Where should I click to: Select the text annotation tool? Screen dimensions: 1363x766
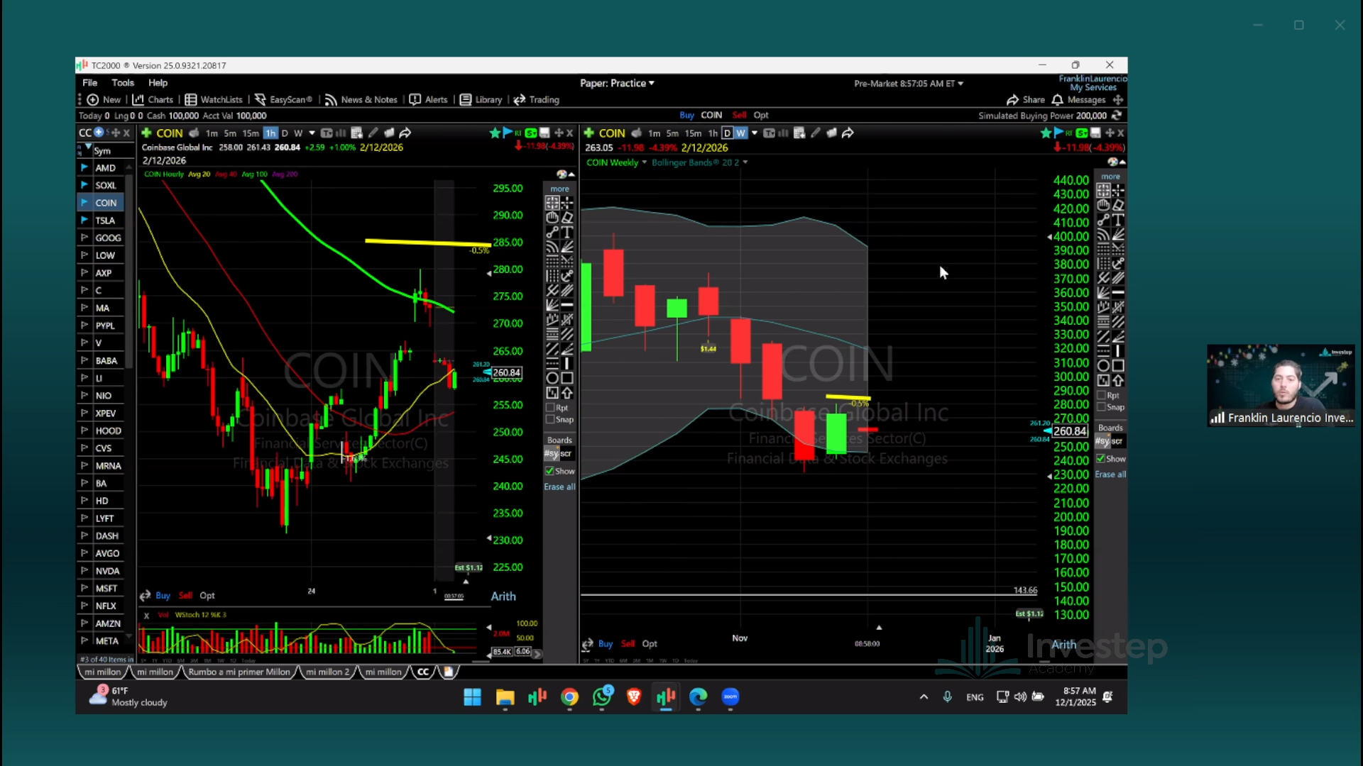[x=567, y=233]
